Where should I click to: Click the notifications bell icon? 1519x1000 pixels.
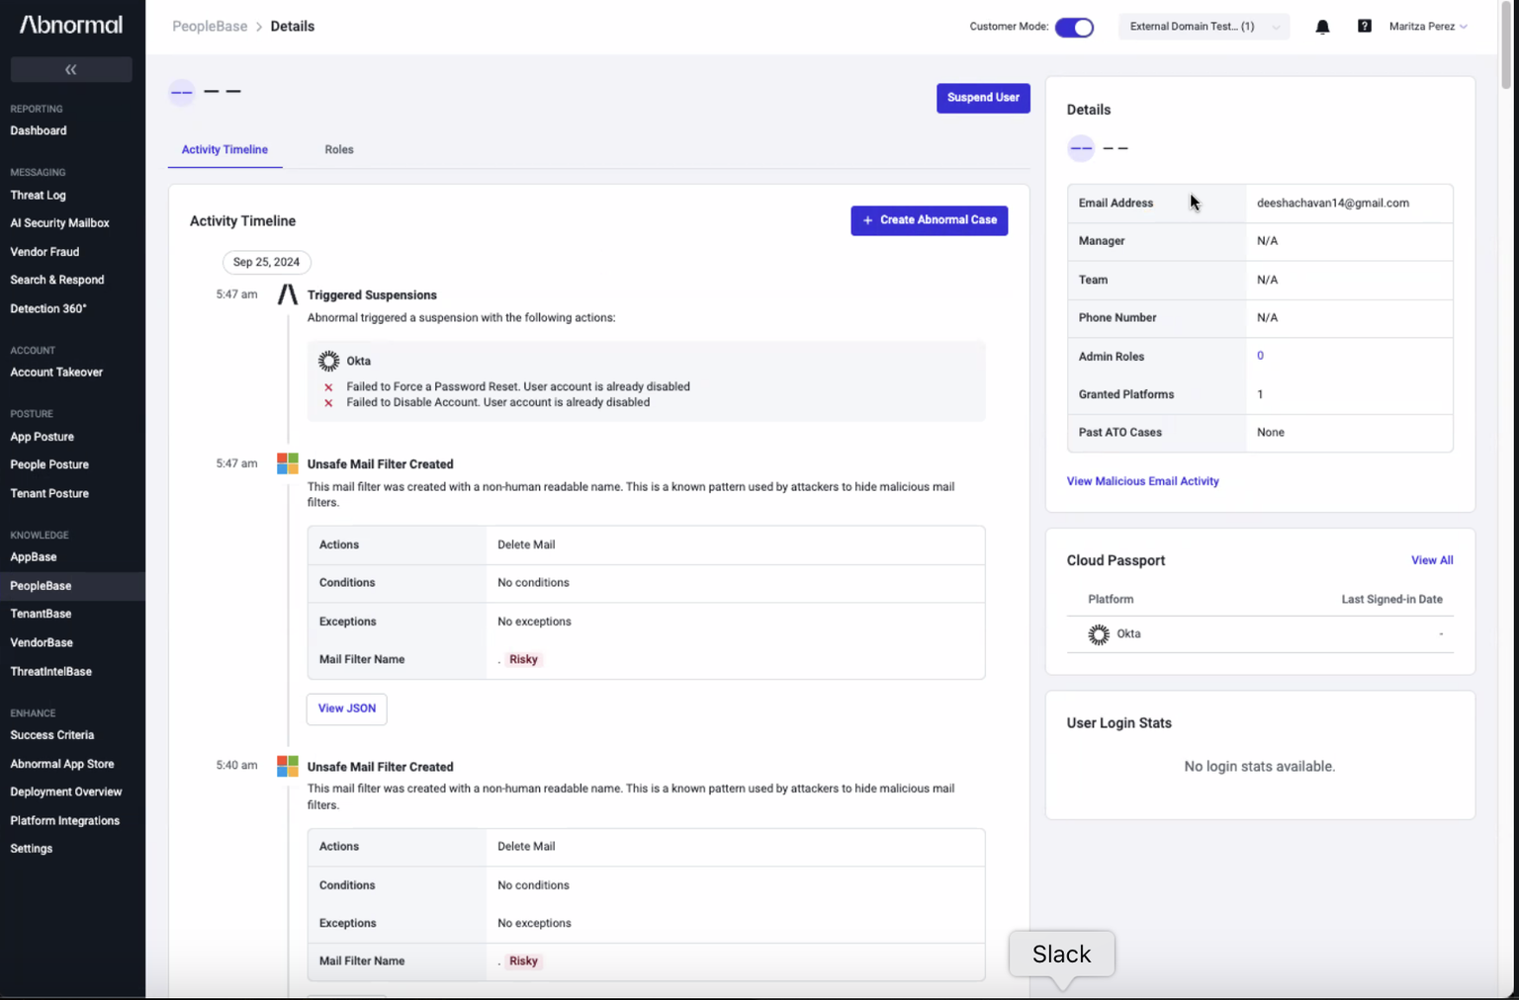pyautogui.click(x=1322, y=27)
